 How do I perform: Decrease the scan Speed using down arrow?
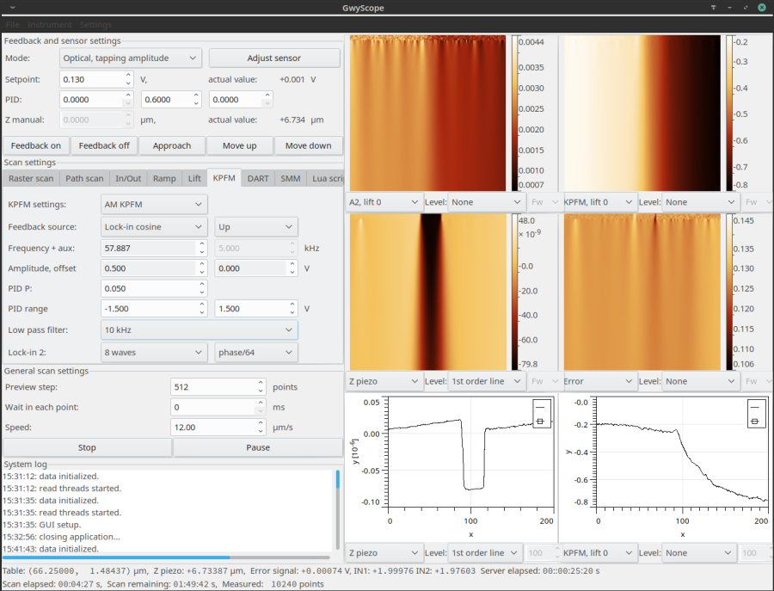pyautogui.click(x=262, y=431)
